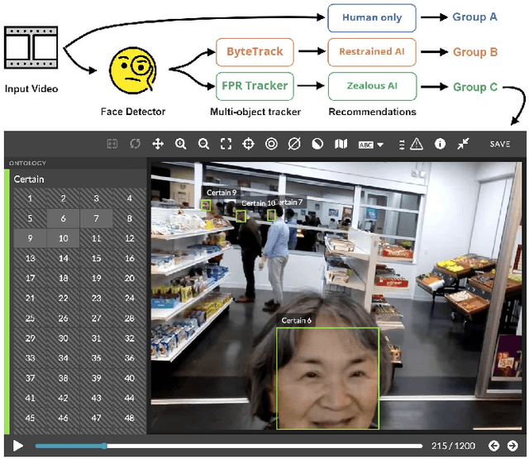Select the move/pan tool icon
529x459 pixels.
(158, 144)
